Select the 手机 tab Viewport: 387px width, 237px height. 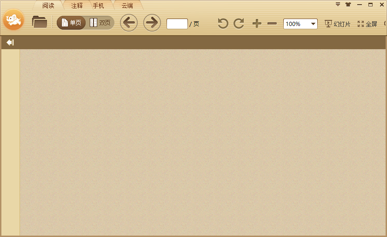[99, 6]
